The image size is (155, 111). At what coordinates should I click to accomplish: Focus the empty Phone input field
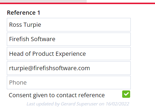69,83
